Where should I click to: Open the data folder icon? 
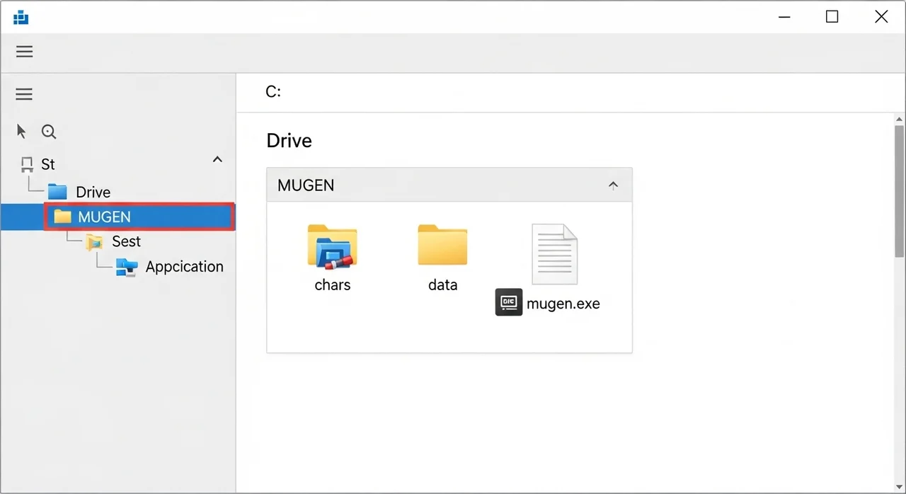click(442, 245)
